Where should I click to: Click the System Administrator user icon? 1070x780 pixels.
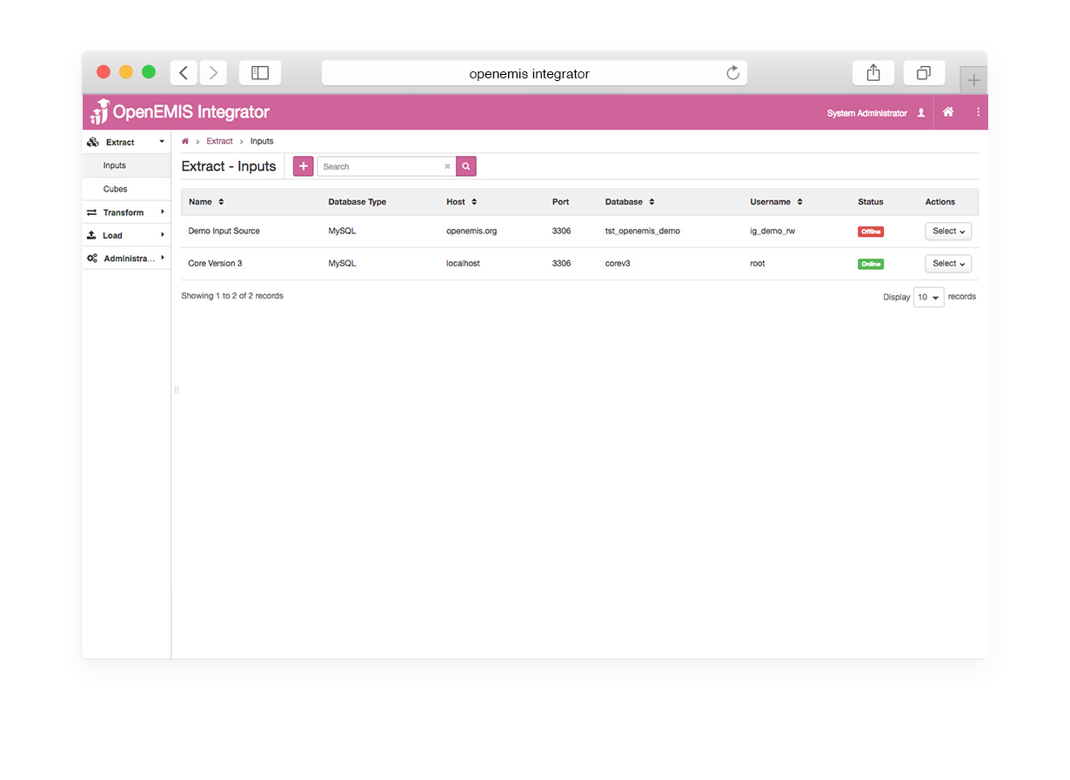pos(921,113)
